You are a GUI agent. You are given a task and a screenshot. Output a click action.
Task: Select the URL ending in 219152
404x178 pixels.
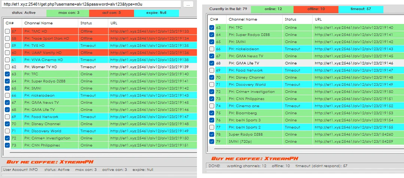tap(354, 106)
